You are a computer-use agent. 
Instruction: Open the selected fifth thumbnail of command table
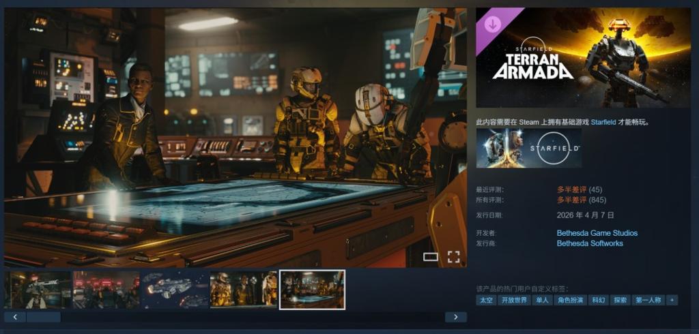[x=312, y=290]
